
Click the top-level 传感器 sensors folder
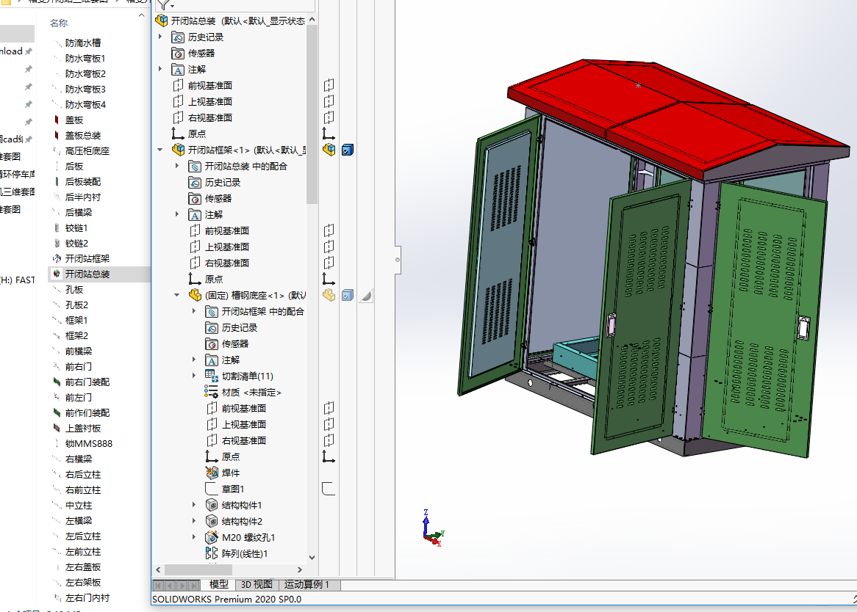[x=201, y=53]
